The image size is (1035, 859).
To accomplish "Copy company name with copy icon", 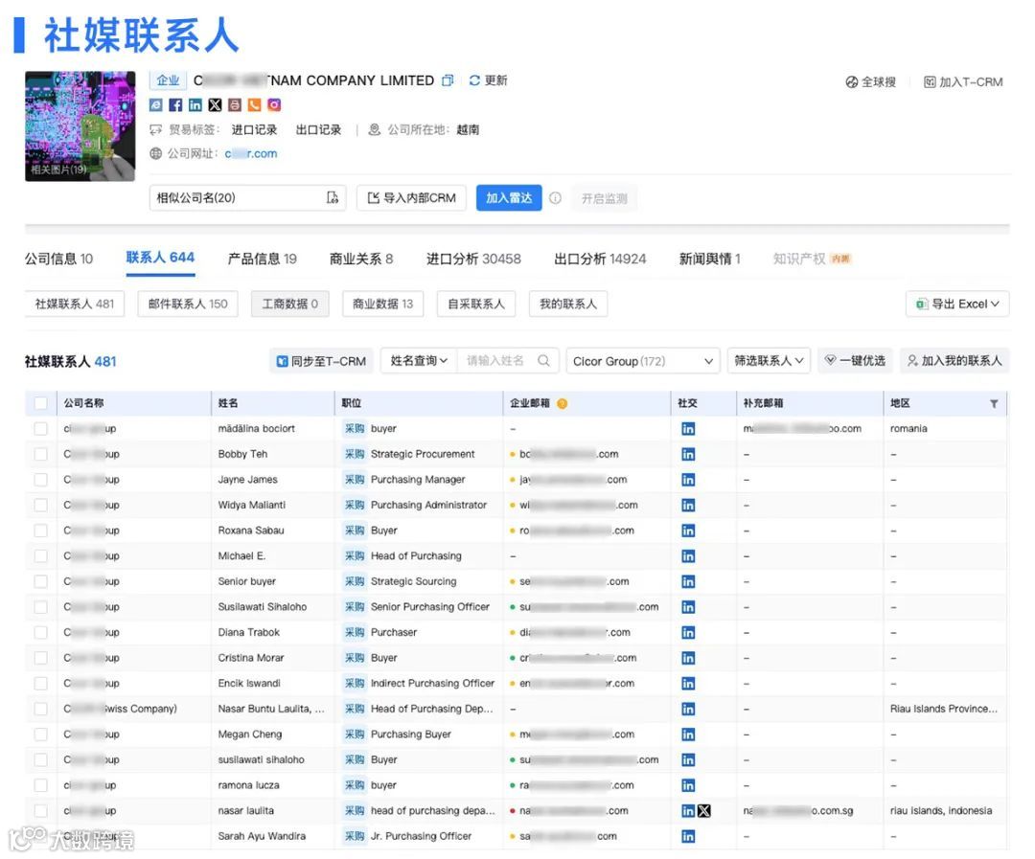I will 448,80.
